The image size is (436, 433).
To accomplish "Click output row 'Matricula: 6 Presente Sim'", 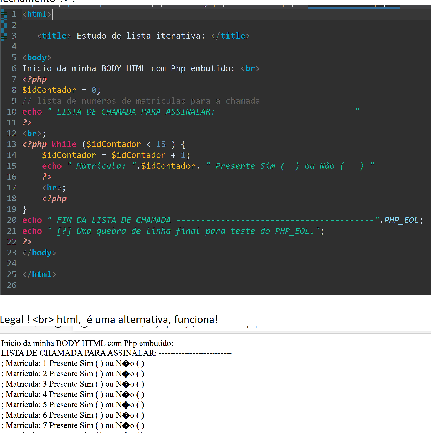I will pyautogui.click(x=73, y=415).
